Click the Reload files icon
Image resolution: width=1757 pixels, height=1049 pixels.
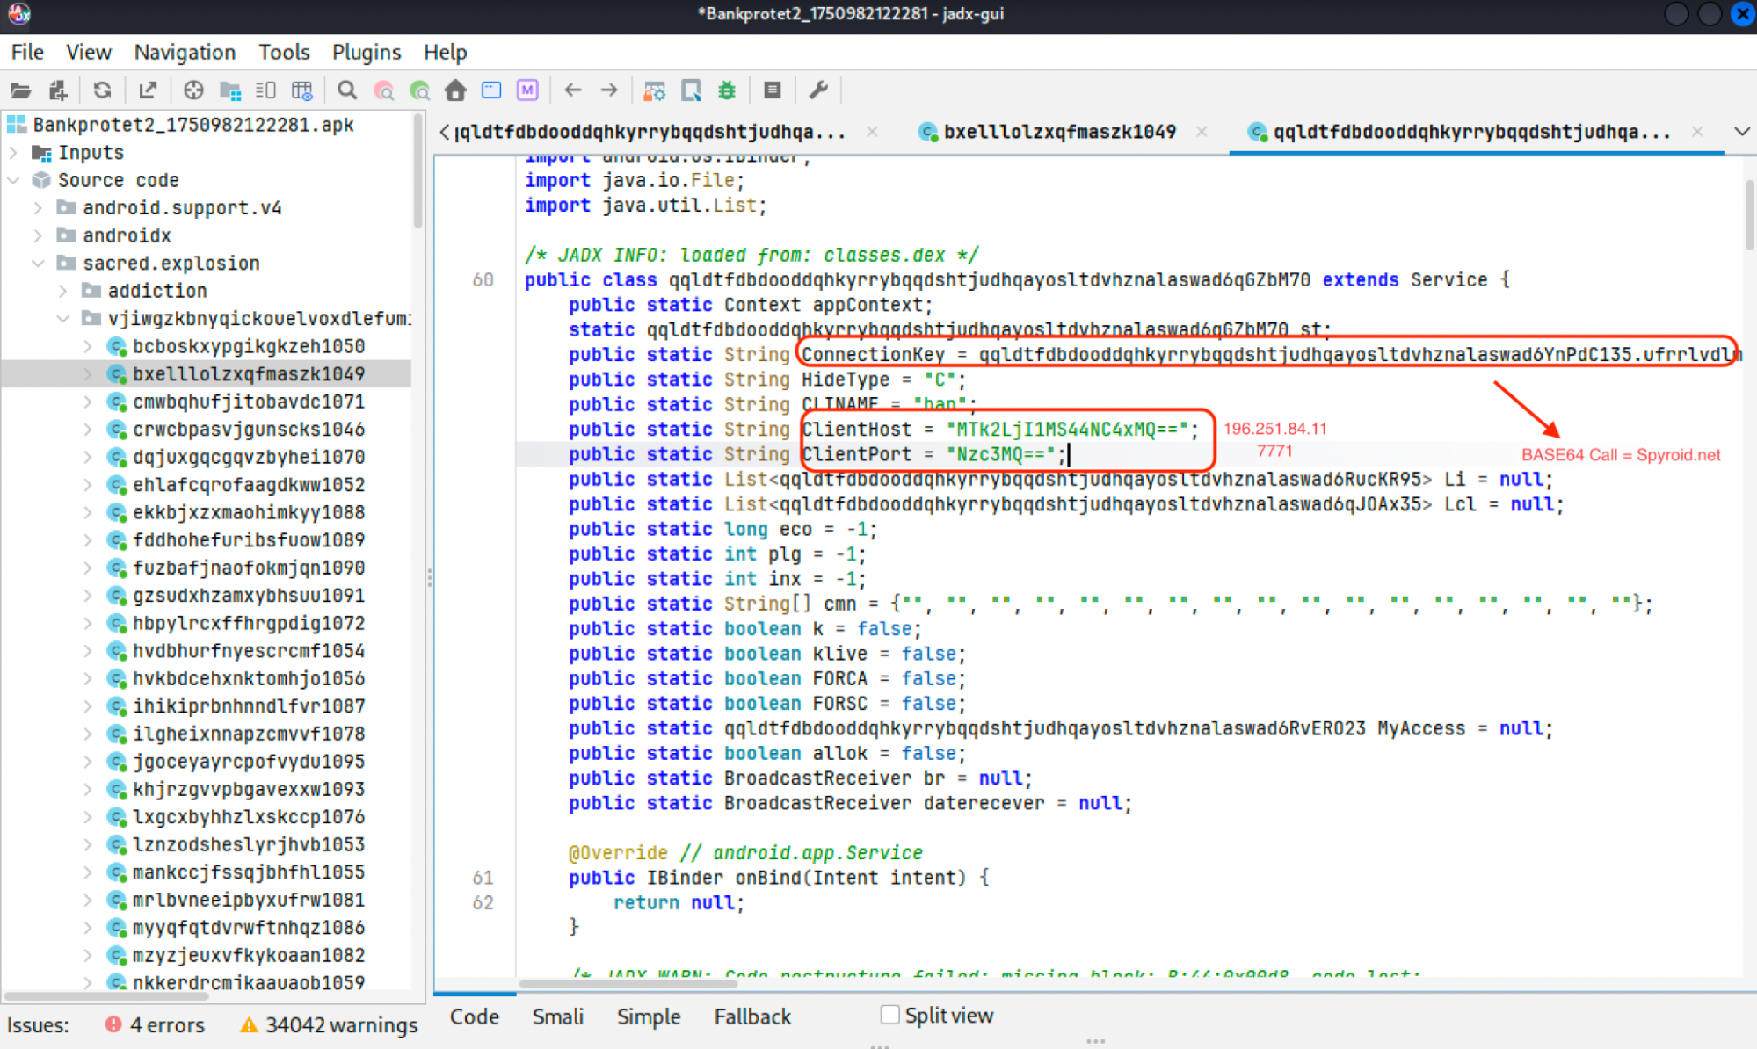click(103, 90)
